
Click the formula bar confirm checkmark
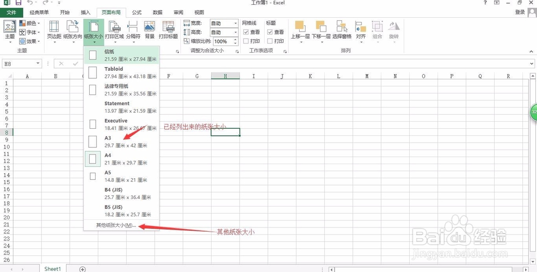[75, 64]
